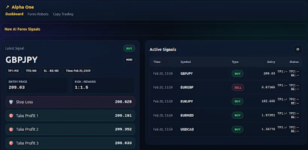Click the Alpha One logo arrow icon
The image size is (308, 150).
pos(7,7)
